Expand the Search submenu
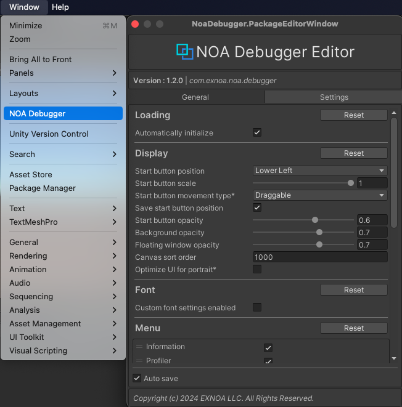The image size is (402, 407). (63, 154)
